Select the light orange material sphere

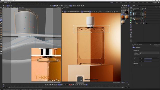127,17
